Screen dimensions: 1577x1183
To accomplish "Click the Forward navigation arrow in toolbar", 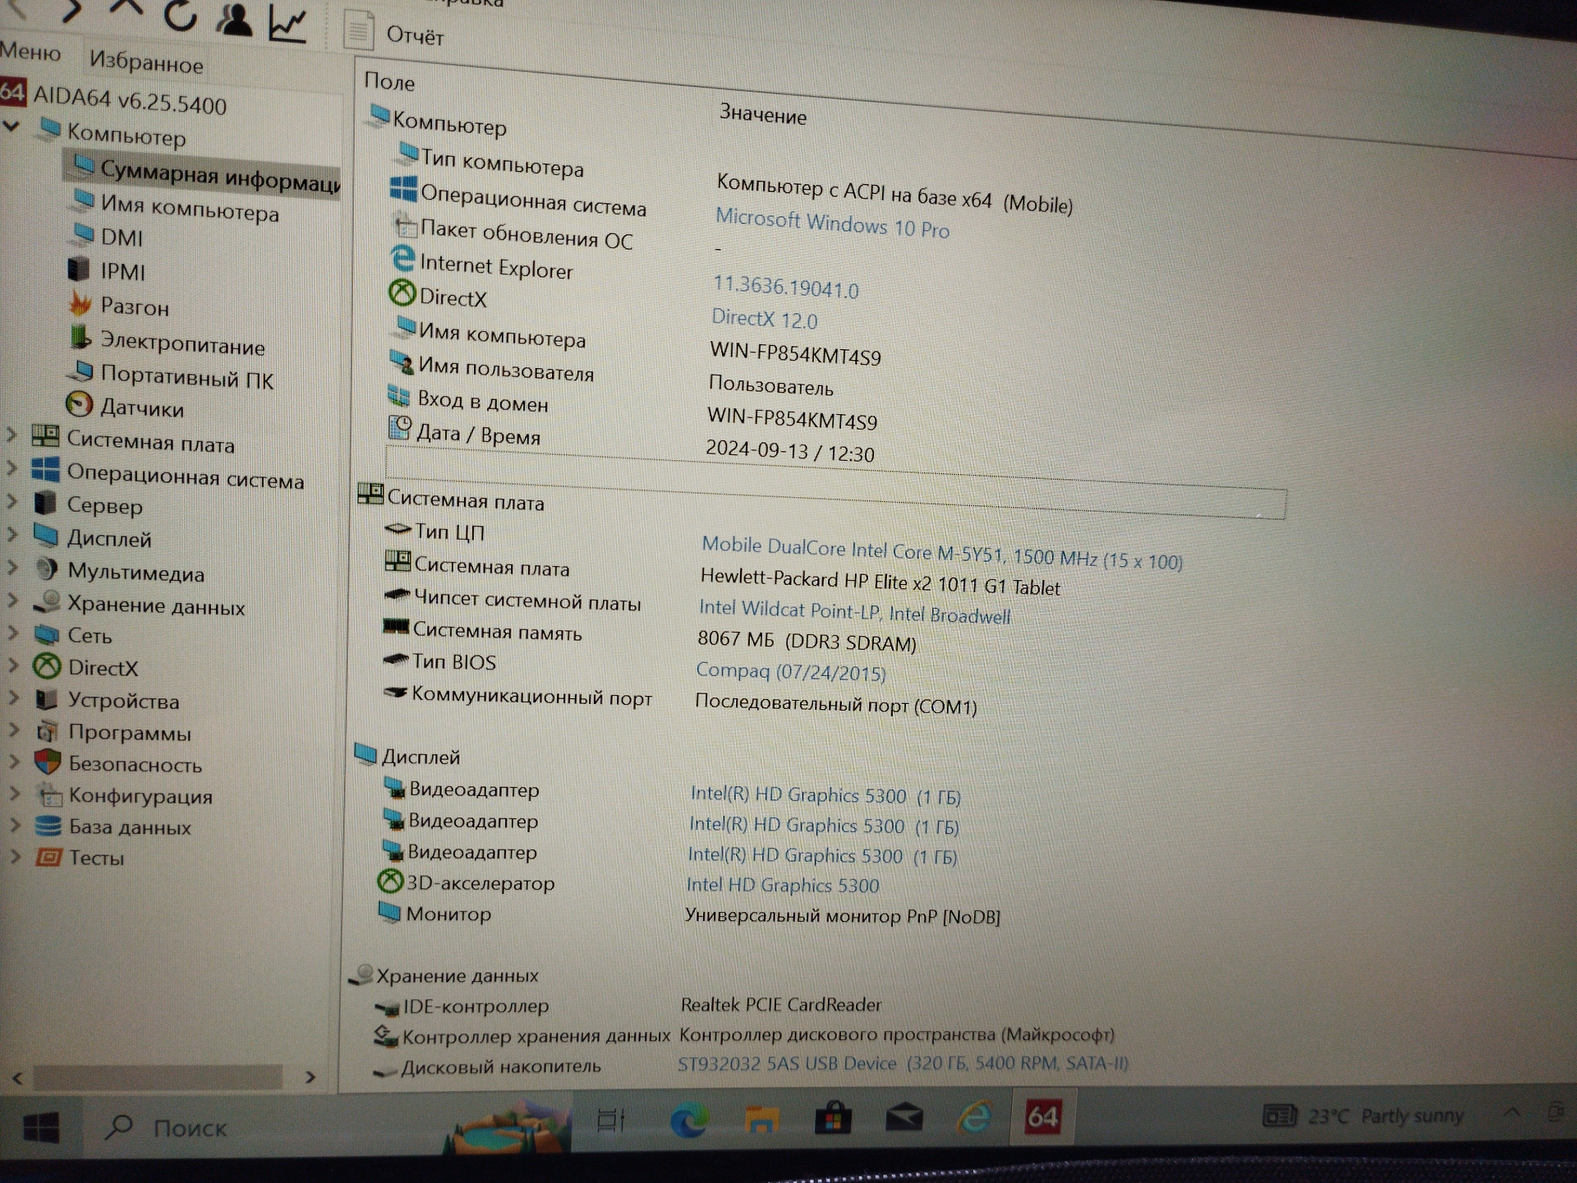I will point(71,10).
